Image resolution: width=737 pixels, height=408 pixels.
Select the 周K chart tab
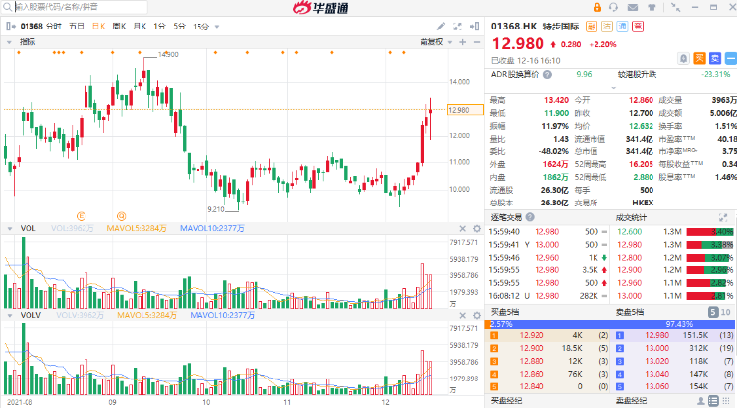click(x=119, y=27)
